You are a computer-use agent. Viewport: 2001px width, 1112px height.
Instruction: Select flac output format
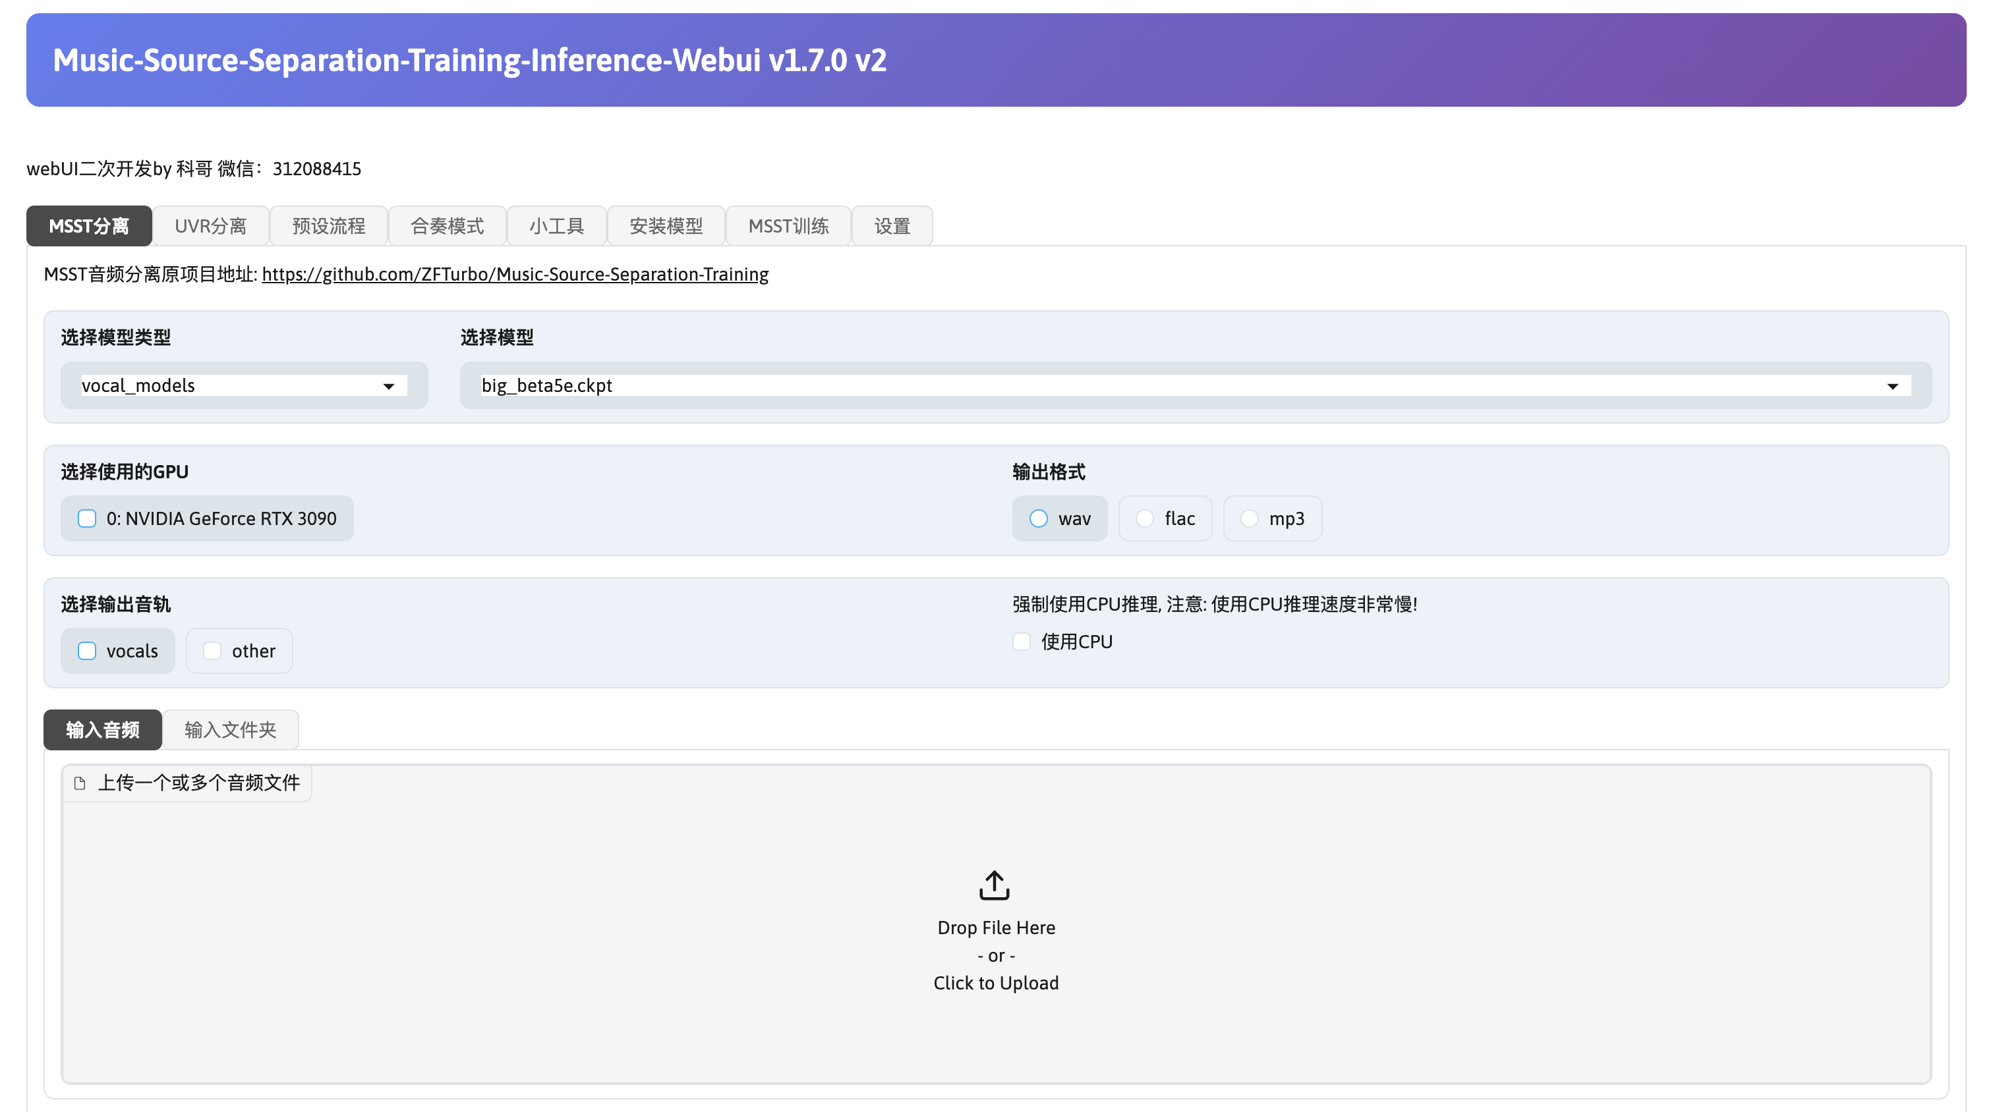point(1145,518)
